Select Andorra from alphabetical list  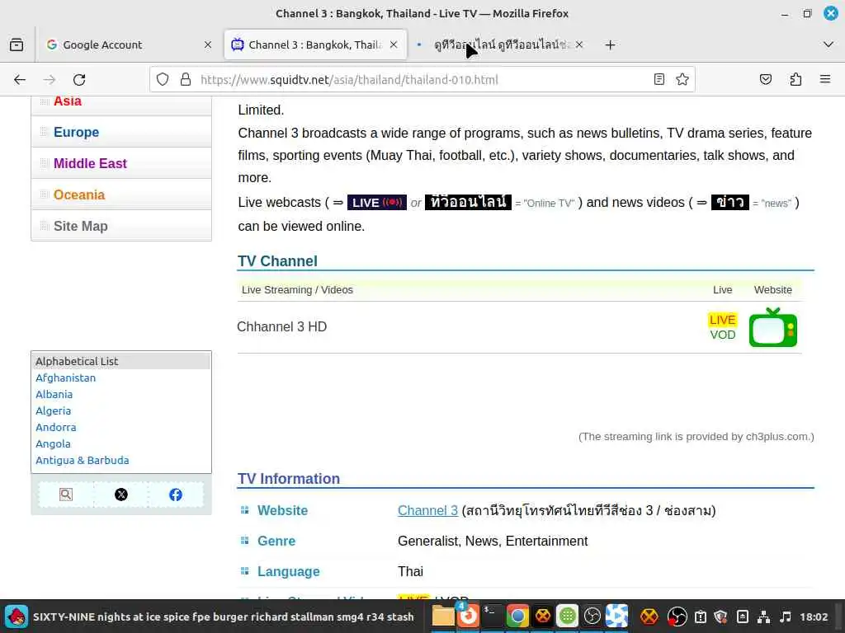[x=56, y=428]
